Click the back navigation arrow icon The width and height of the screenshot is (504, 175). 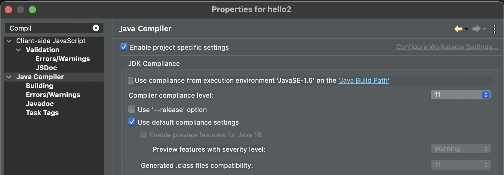point(458,29)
